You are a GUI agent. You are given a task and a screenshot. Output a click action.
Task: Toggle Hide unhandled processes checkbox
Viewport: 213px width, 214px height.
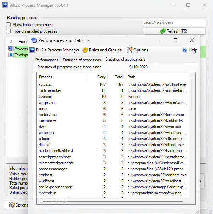8,31
